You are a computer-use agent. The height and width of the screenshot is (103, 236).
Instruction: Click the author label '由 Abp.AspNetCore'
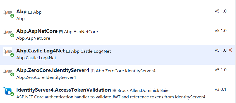pos(78,32)
